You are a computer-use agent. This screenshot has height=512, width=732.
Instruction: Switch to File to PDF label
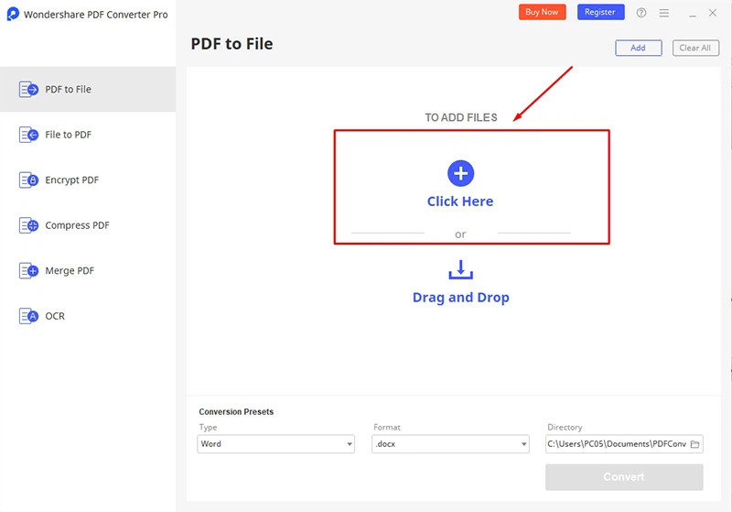click(x=68, y=135)
